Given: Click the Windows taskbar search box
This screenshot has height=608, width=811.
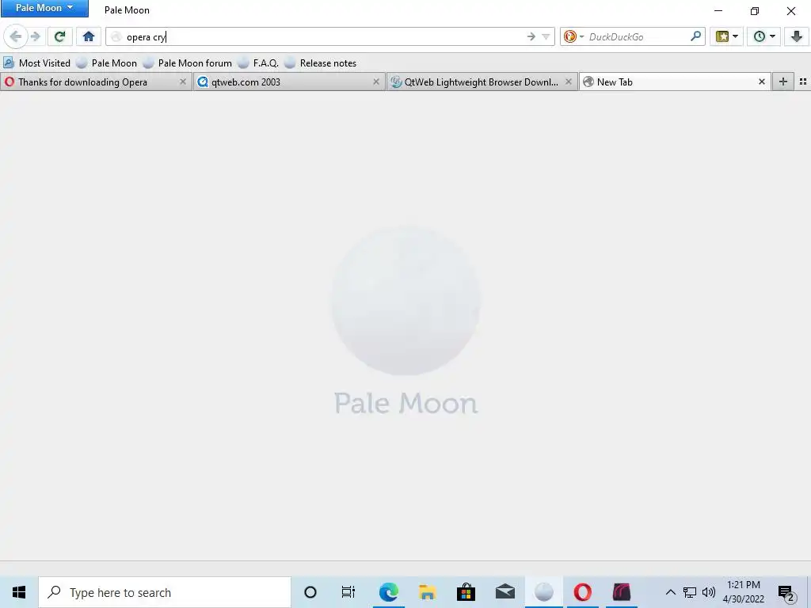Looking at the screenshot, I should [x=165, y=592].
